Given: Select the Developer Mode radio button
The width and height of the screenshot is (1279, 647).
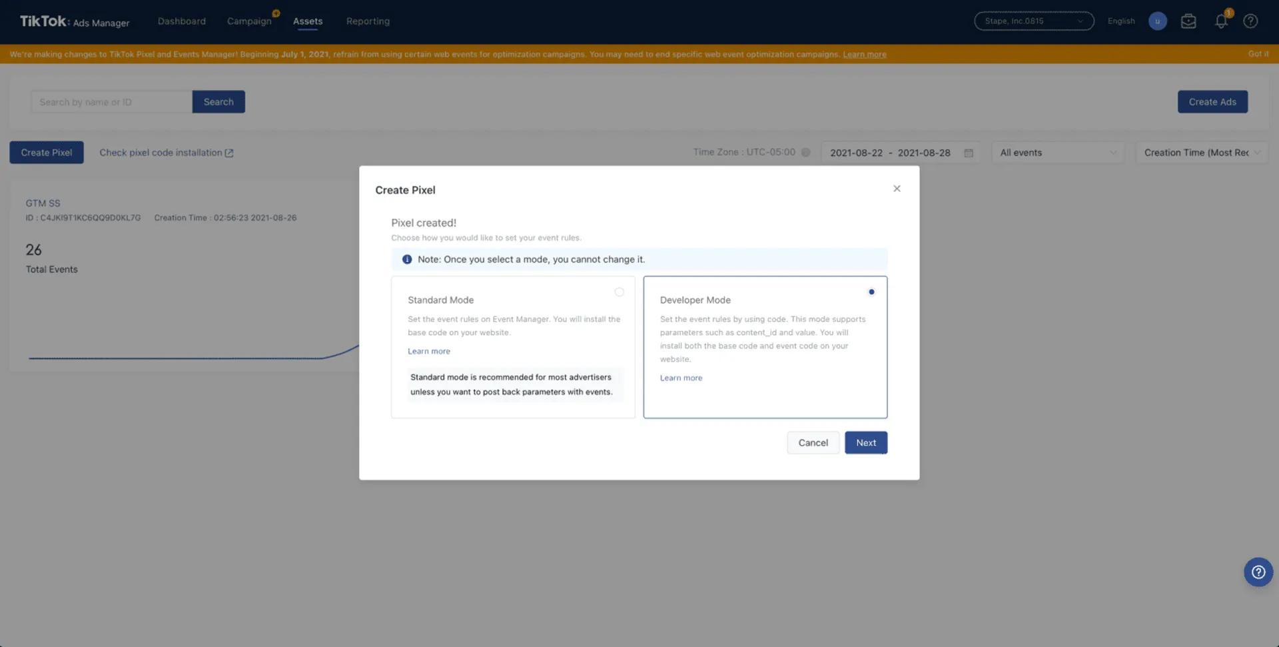Looking at the screenshot, I should point(871,292).
